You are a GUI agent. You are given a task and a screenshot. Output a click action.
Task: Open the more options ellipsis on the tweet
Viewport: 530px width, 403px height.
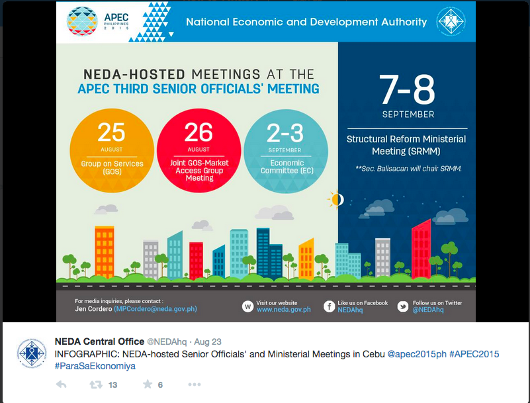coord(194,384)
